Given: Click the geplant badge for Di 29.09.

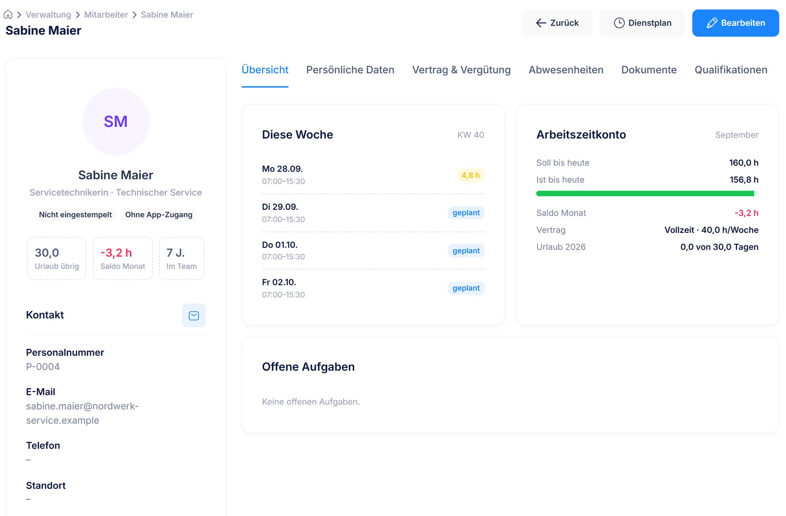Looking at the screenshot, I should click(466, 213).
